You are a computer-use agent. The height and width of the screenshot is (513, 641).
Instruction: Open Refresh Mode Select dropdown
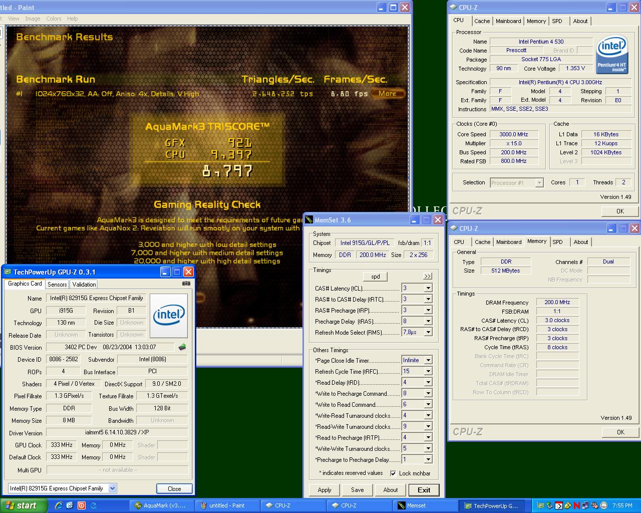click(x=428, y=332)
